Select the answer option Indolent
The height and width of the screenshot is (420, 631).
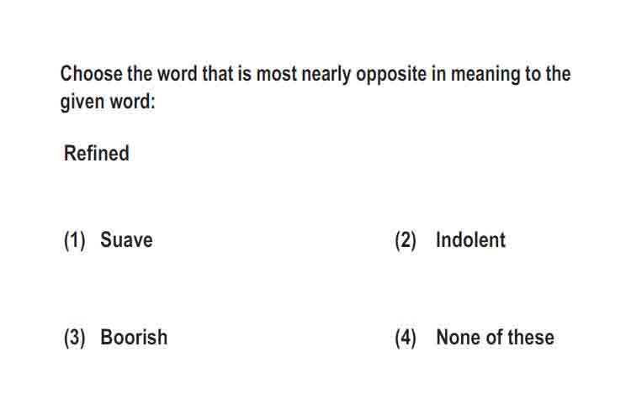click(470, 240)
